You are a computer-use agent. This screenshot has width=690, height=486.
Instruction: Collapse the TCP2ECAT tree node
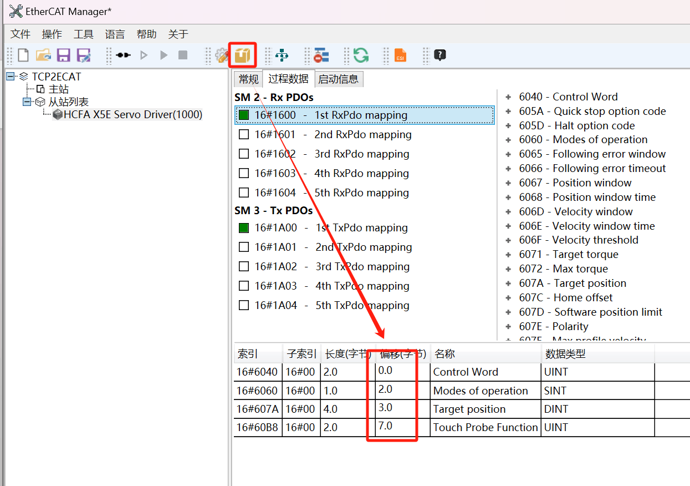tap(11, 76)
